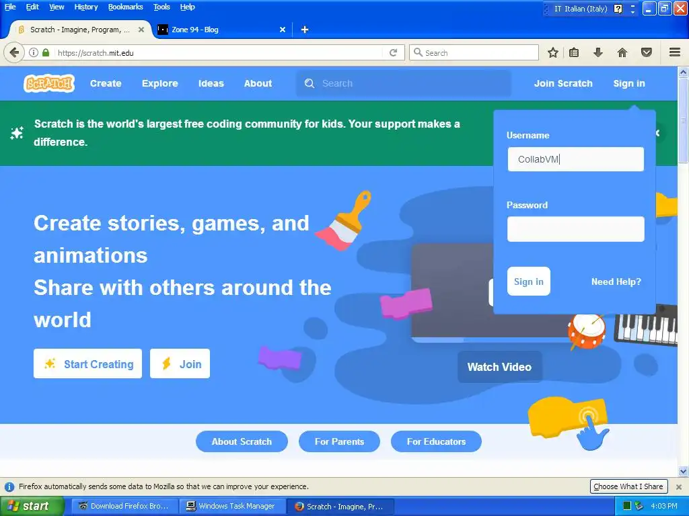Click the Username field containing CollabVM
Viewport: 689px width, 516px height.
576,159
